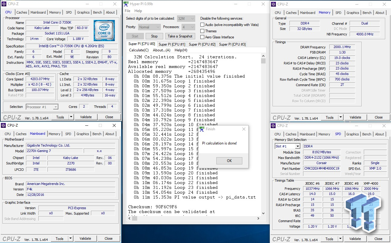Viewport: 391px width, 243px height.
Task: Click Close in the Mainboard CPU-Z window
Action: (108, 238)
